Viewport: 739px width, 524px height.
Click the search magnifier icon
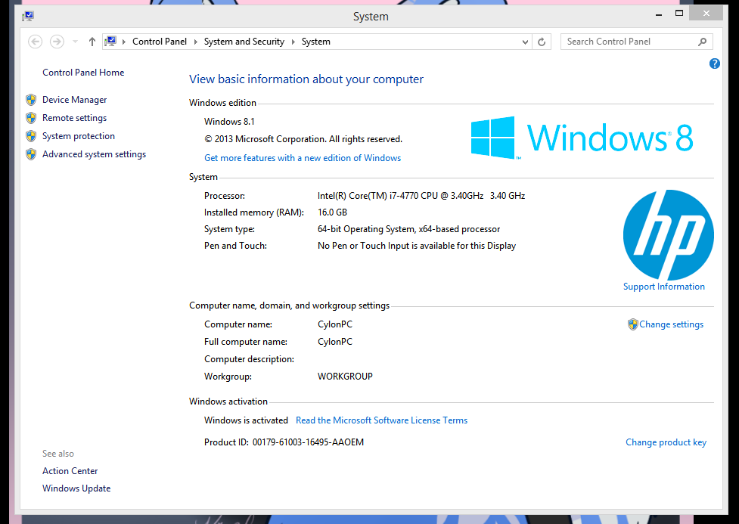click(702, 42)
